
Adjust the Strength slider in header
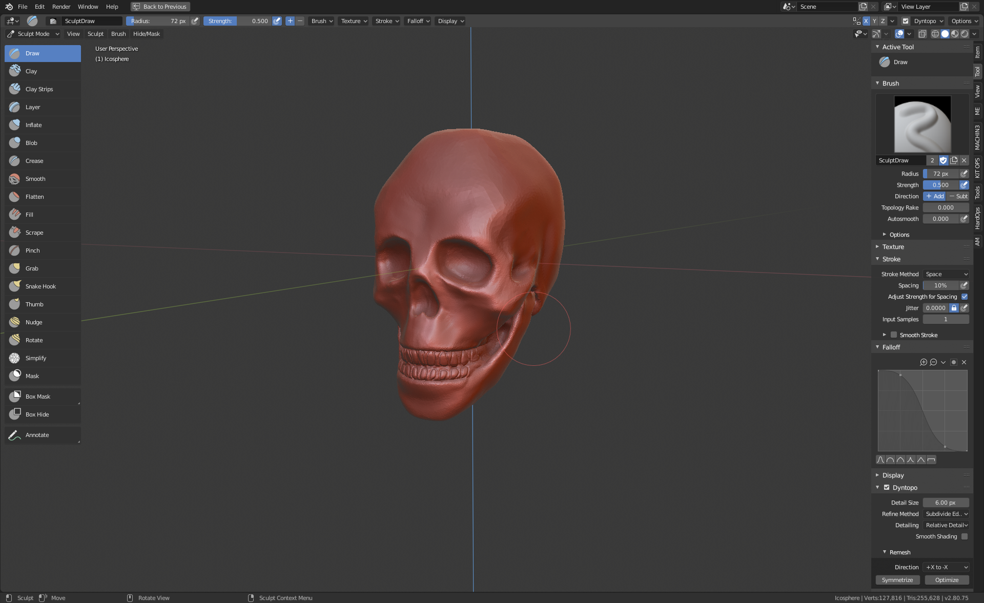coord(238,21)
